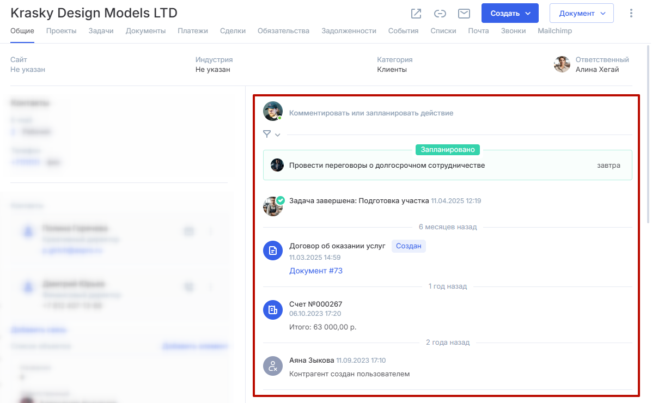Switch to the Проекты tab
Image resolution: width=652 pixels, height=403 pixels.
[61, 31]
